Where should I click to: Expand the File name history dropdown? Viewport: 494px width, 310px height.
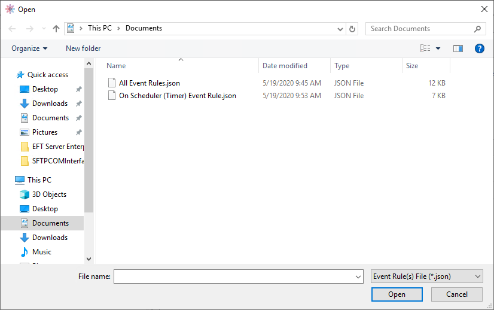click(x=358, y=276)
